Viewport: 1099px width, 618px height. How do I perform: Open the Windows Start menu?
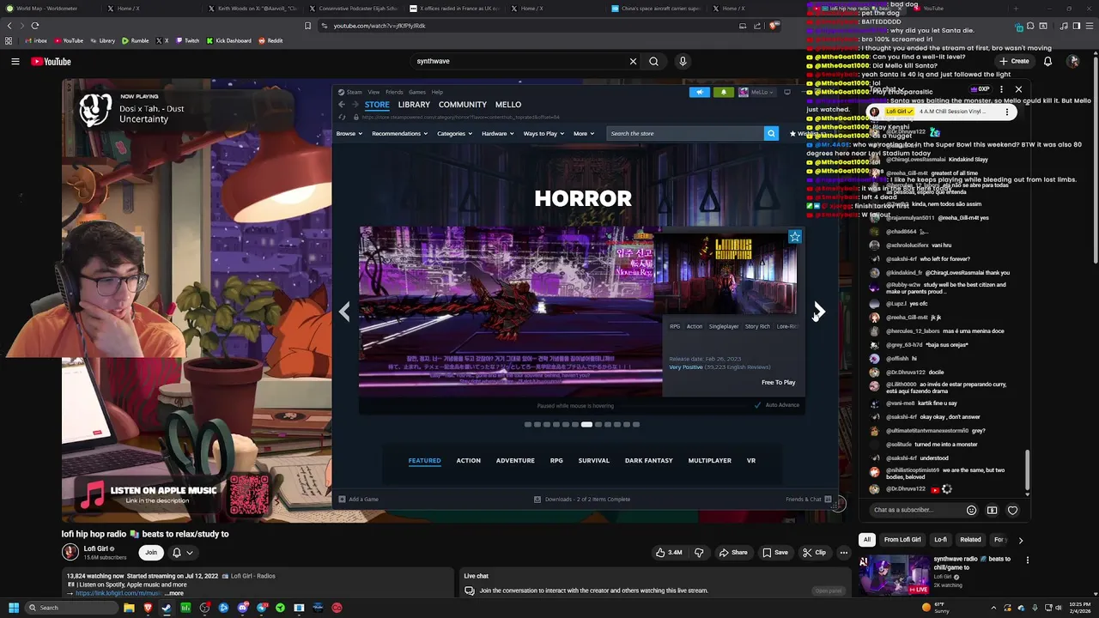(14, 608)
